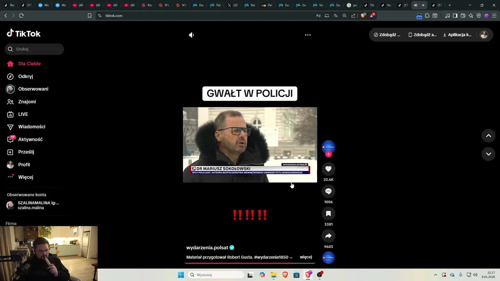Open the browser hamburger menu
500x281 pixels.
coord(494,16)
